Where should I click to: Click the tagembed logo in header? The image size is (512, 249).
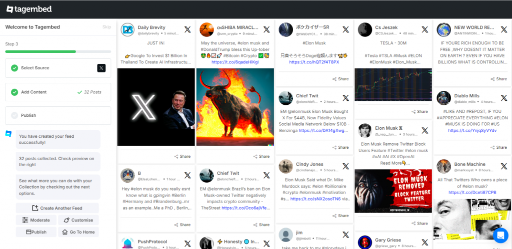click(x=29, y=9)
